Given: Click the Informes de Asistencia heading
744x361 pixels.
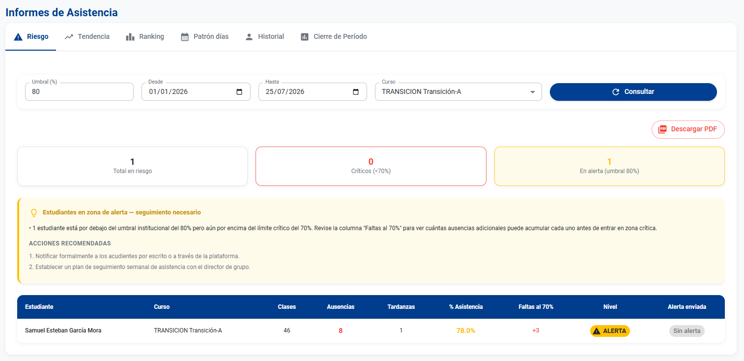Looking at the screenshot, I should (x=61, y=12).
